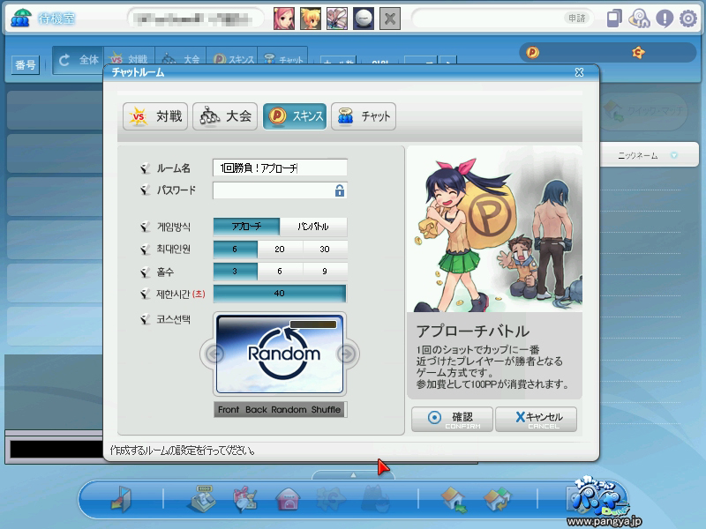Click the gray X empty slot
Screen dimensions: 706x529
pos(390,19)
